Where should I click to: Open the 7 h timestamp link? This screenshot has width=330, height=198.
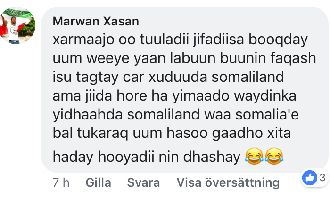click(x=61, y=182)
